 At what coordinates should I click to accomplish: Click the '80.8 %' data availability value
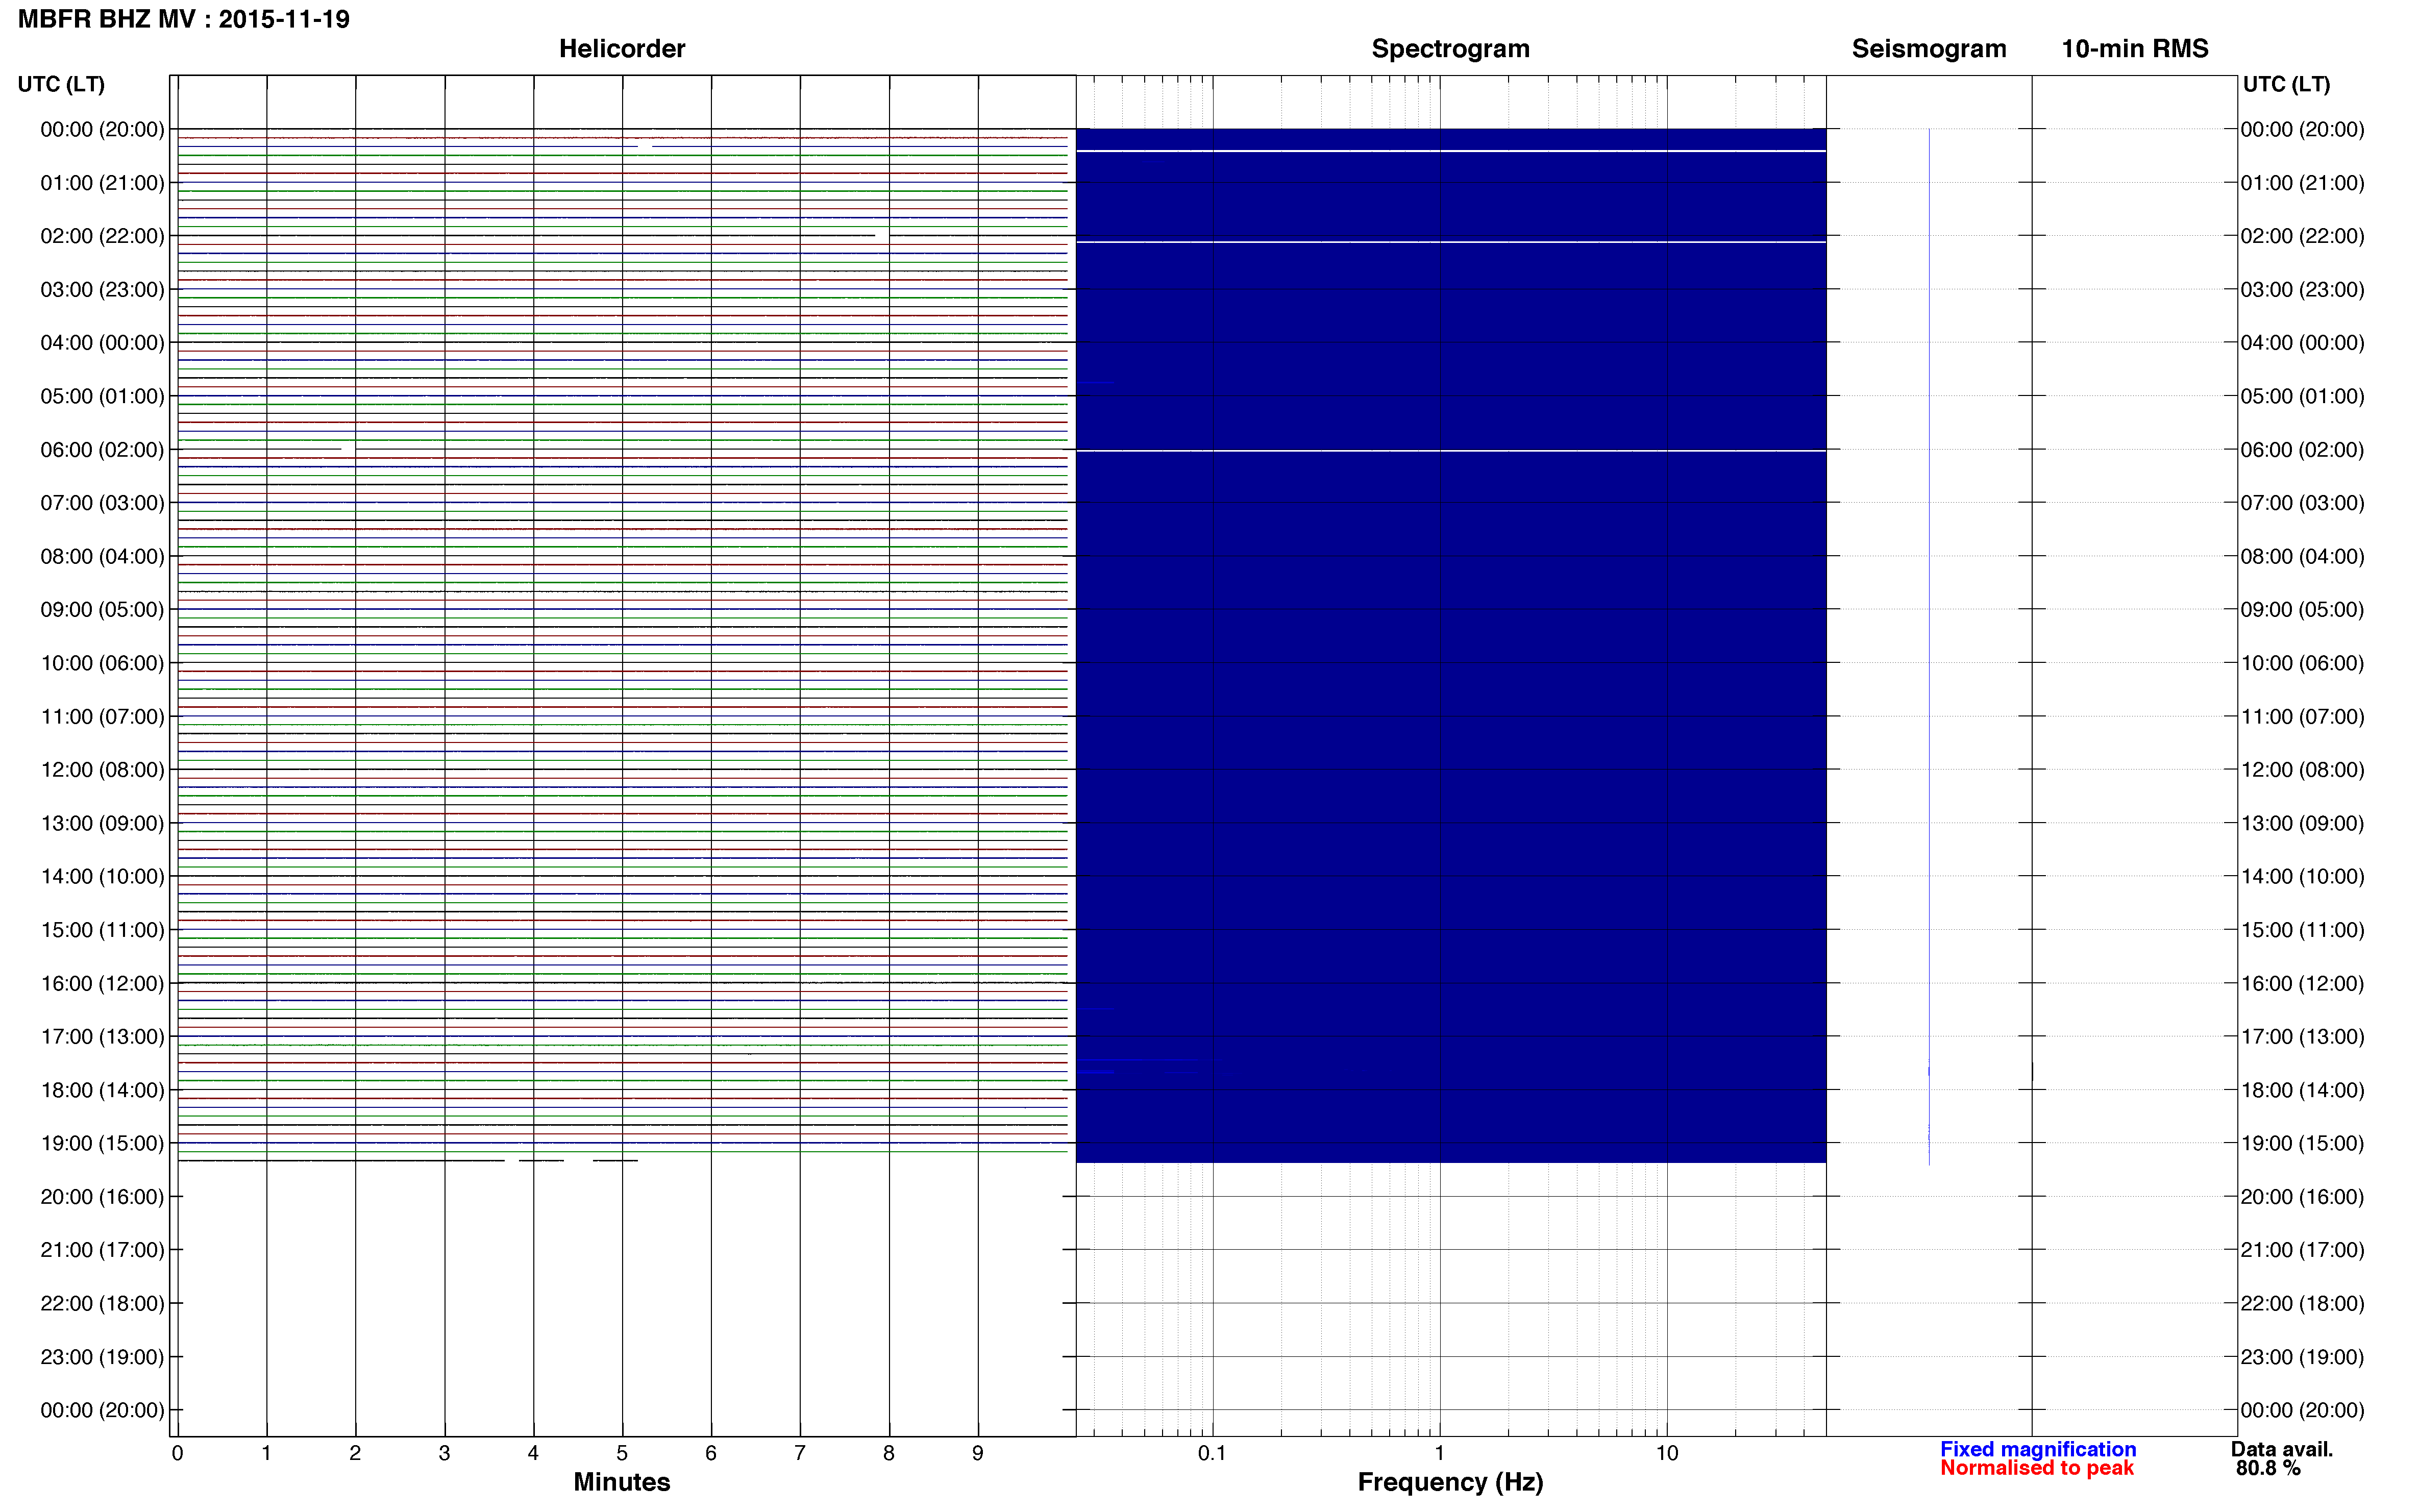2269,1469
